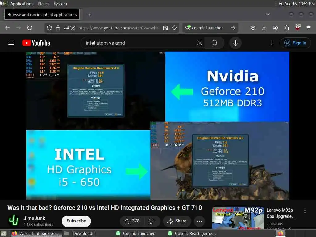Open the JimsJunk channel name link
The width and height of the screenshot is (316, 237).
34,218
